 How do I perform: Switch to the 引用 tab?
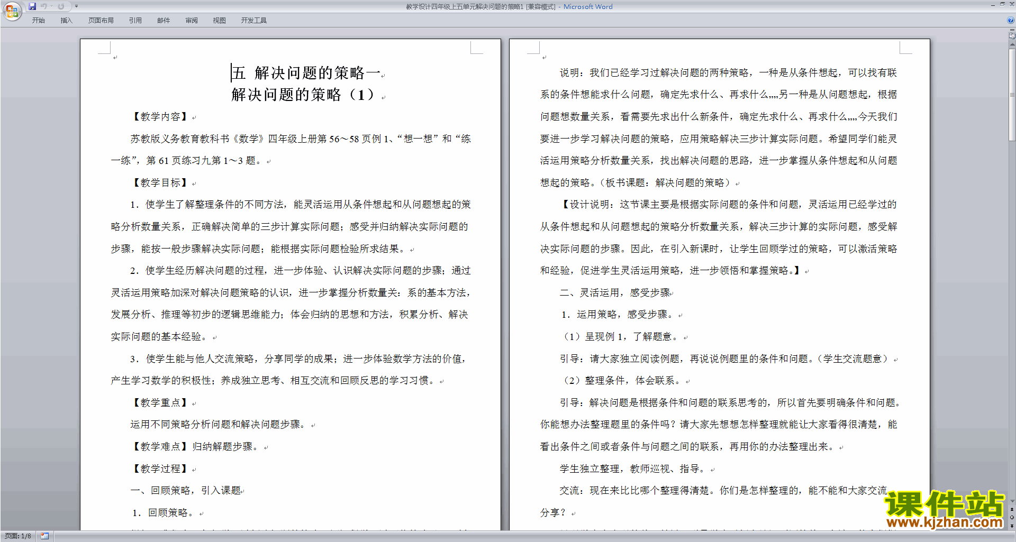[x=135, y=21]
